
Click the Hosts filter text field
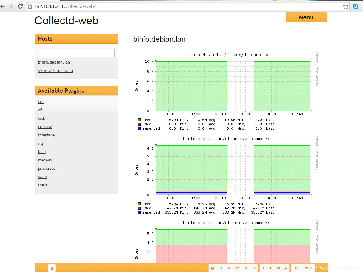pos(76,53)
